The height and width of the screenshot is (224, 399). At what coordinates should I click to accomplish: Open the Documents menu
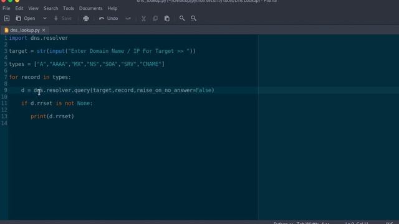[x=90, y=8]
